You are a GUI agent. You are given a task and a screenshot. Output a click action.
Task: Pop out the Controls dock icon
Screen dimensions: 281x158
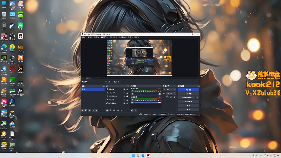(198, 86)
